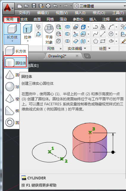
Task: Switch to the 渲染 ribbon tab
Action: 63,19
